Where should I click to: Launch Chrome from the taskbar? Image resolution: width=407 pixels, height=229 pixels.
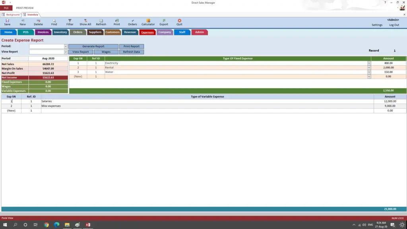point(46,225)
